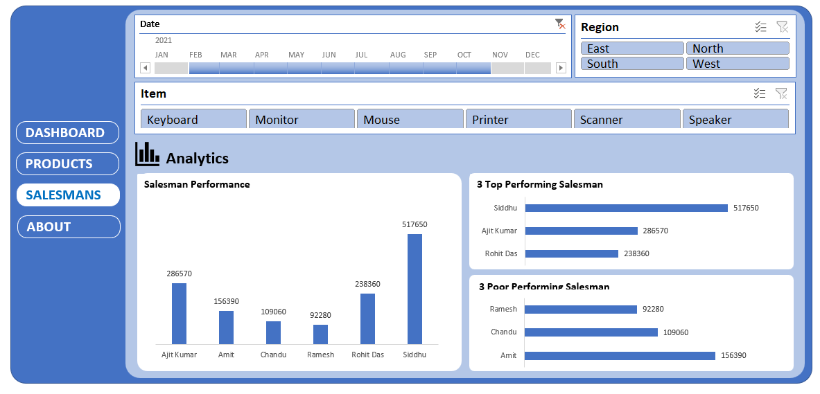Select the JAN segment in Date timeline

pos(171,68)
